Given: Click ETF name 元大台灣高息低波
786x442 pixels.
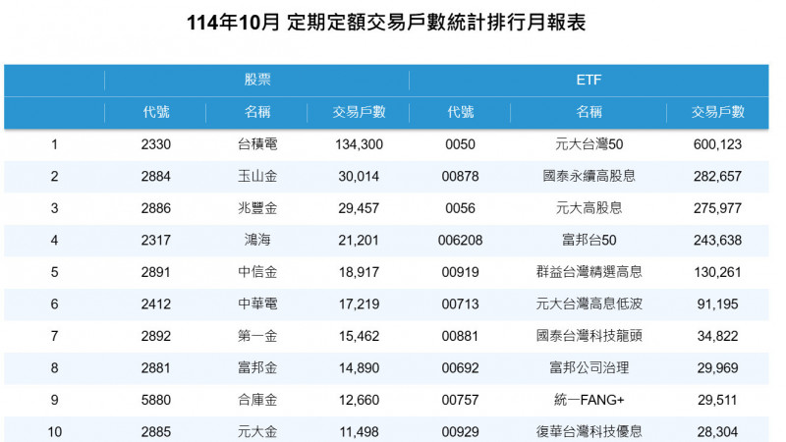Looking at the screenshot, I should coord(589,304).
